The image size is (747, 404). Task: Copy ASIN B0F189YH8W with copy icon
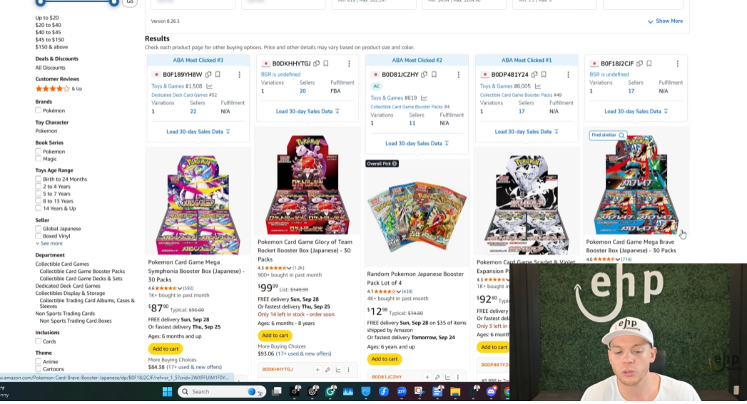pyautogui.click(x=208, y=75)
